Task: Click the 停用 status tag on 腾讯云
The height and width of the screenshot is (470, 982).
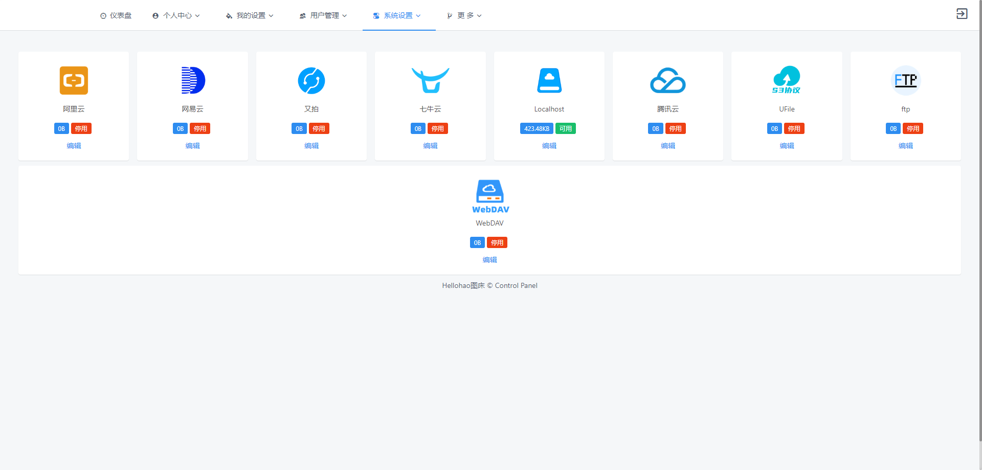Action: pyautogui.click(x=676, y=128)
